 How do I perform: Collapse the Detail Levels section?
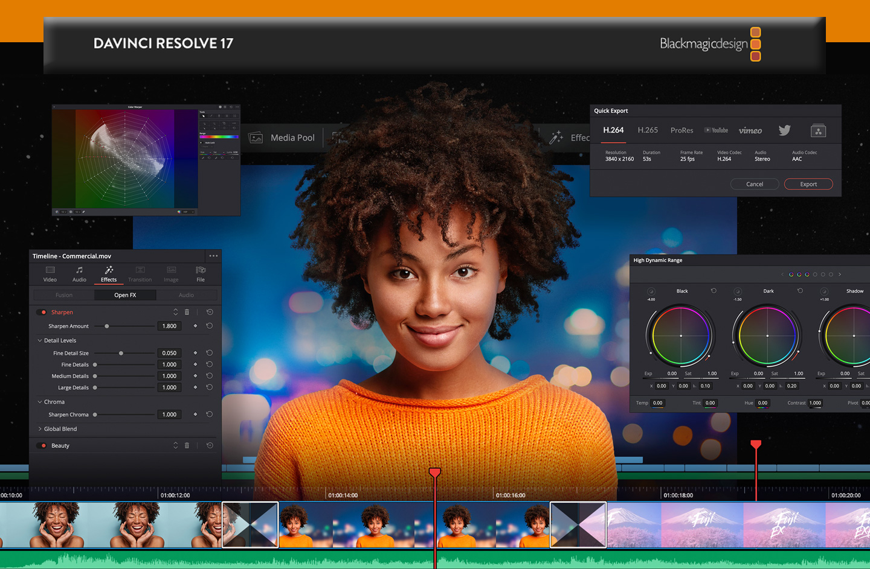pos(40,340)
